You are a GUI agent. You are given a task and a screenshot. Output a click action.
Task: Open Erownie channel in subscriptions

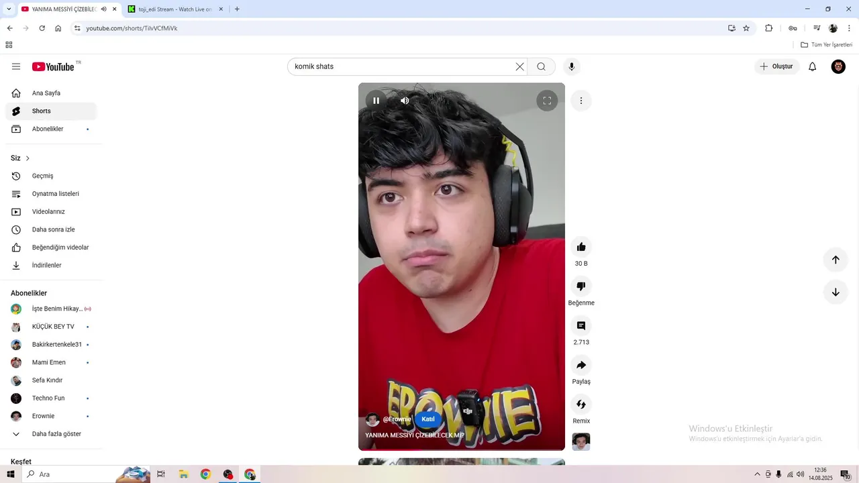[x=51, y=416]
